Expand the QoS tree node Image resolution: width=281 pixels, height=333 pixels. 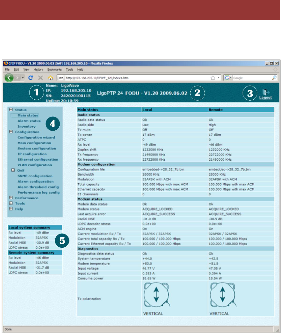pos(13,170)
